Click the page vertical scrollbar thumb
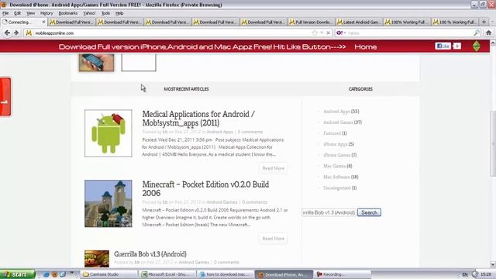The image size is (496, 279). [x=493, y=143]
